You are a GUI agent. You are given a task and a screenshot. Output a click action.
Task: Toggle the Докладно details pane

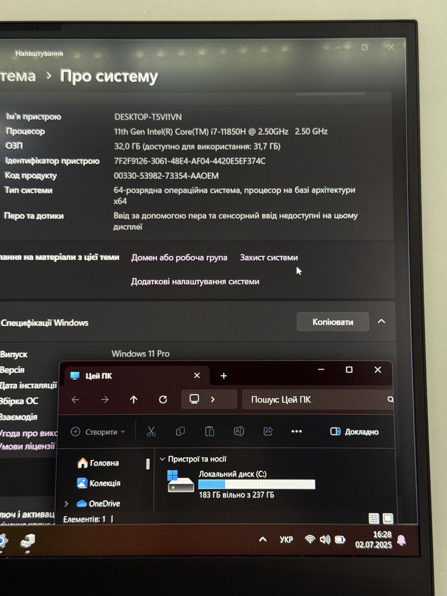pos(354,432)
